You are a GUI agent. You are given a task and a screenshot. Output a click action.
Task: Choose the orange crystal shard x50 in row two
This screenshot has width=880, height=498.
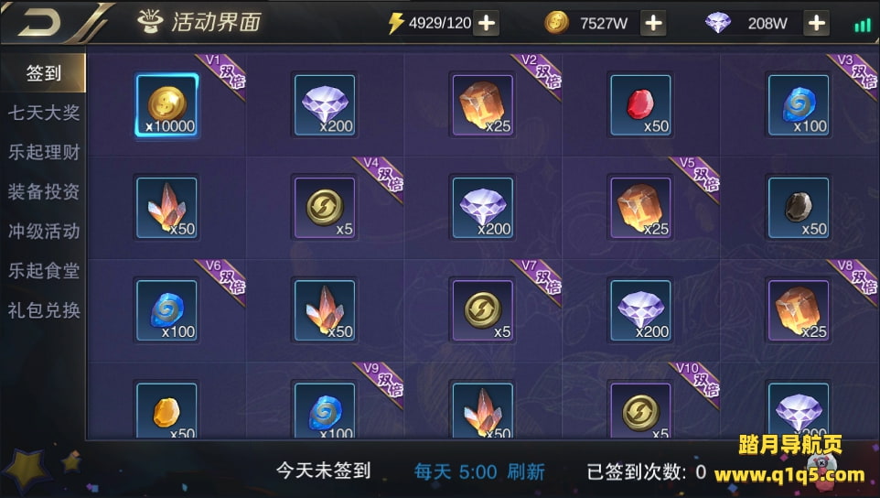click(x=166, y=208)
